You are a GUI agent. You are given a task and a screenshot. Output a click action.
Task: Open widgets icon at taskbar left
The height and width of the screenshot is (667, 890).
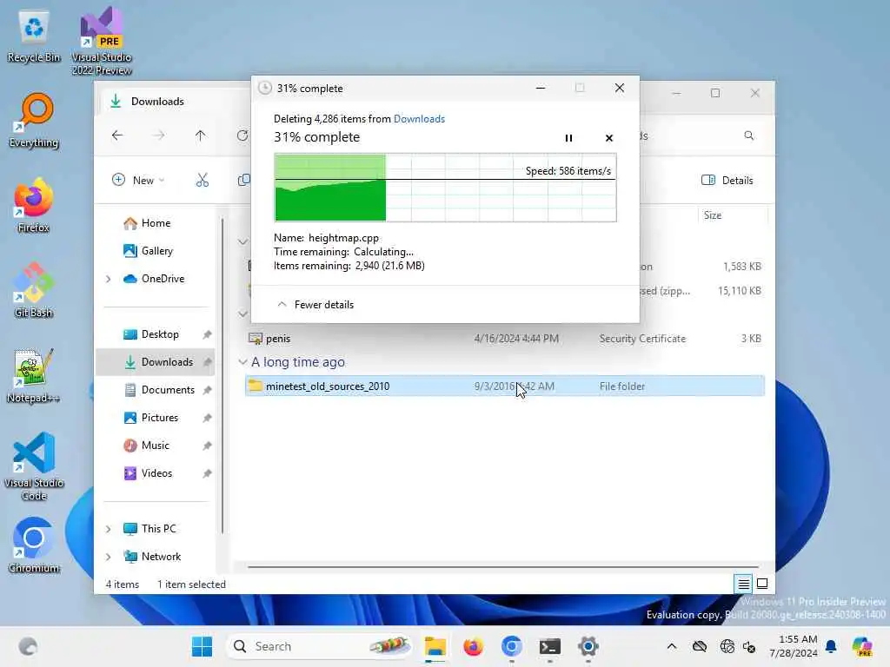[28, 646]
